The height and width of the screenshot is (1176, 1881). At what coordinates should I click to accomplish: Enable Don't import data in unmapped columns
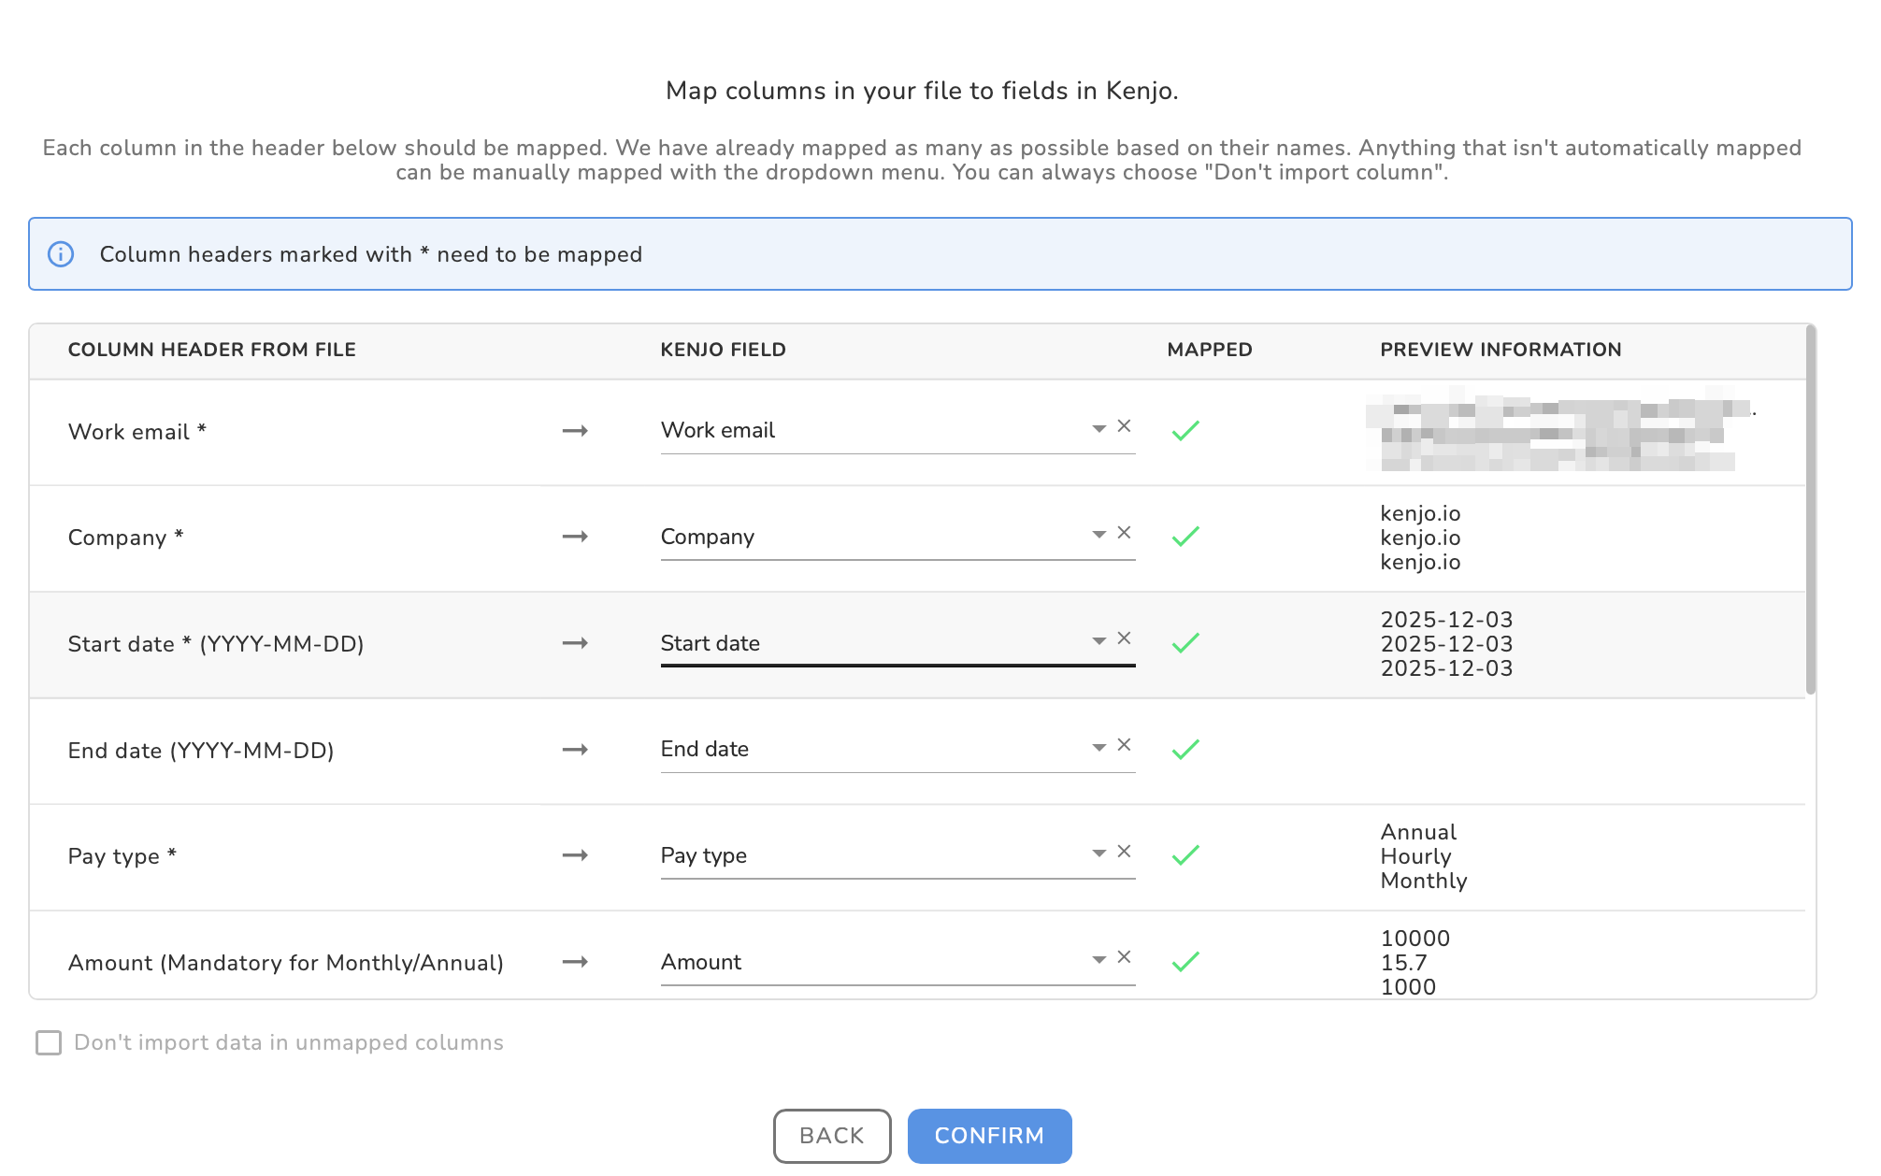coord(49,1042)
